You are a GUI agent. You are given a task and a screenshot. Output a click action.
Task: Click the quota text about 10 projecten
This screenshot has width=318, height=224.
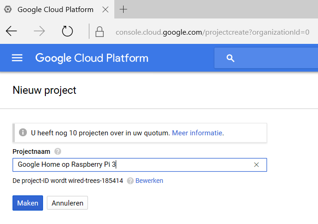(x=100, y=133)
